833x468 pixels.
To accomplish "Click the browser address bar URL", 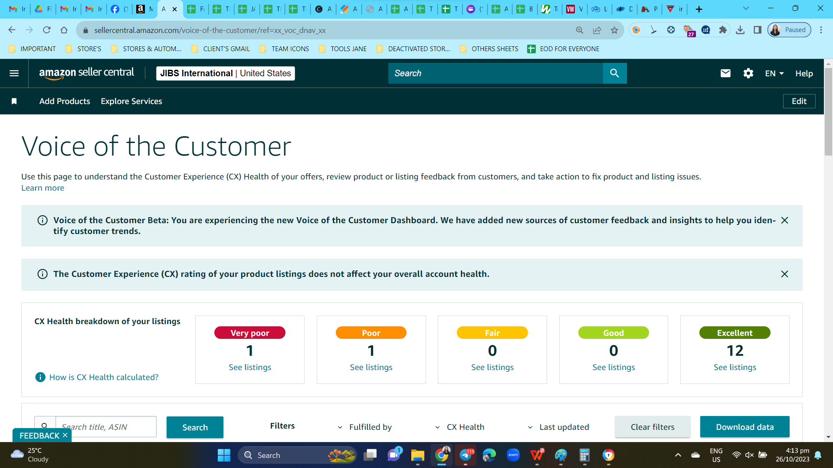I will (210, 30).
